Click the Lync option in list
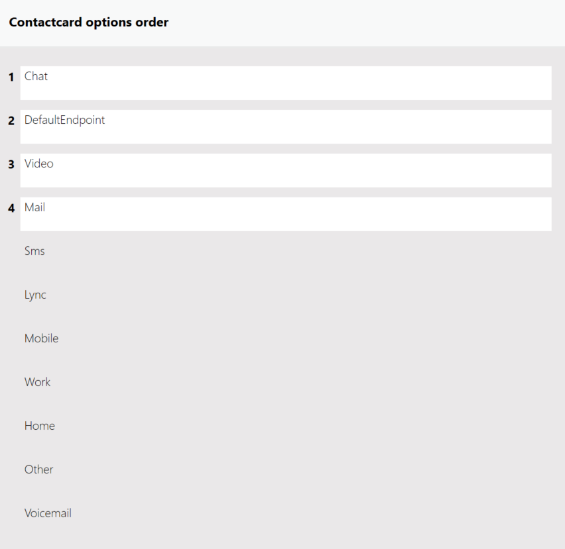This screenshot has width=565, height=549. 35,295
